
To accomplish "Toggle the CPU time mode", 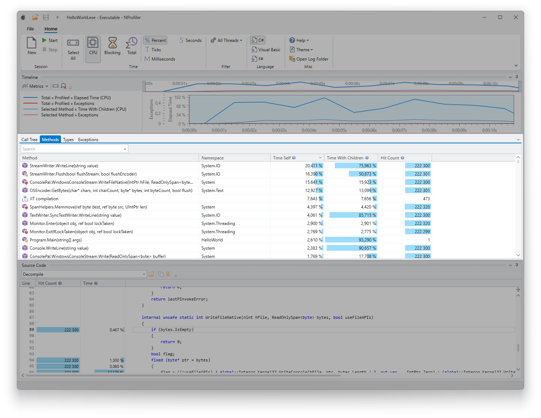I will pyautogui.click(x=93, y=43).
